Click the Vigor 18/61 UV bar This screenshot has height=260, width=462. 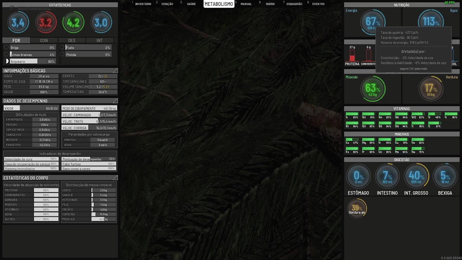click(31, 108)
